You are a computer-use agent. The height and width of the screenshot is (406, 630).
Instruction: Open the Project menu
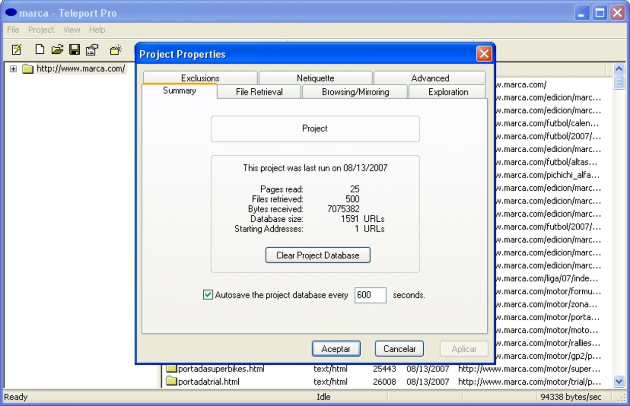click(41, 29)
